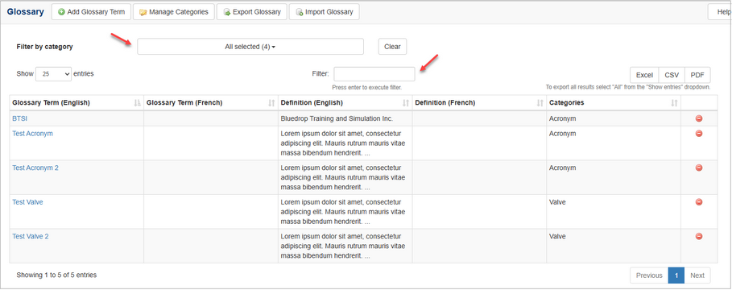Open Manage Categories
732x290 pixels.
click(174, 11)
